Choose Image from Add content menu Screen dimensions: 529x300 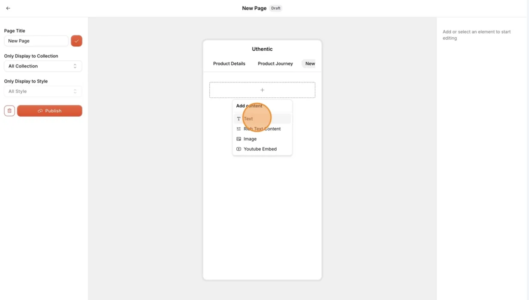262,139
